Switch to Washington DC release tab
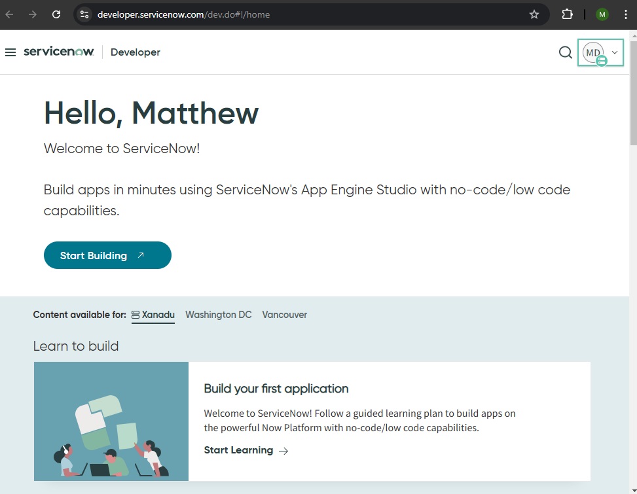637x494 pixels. click(219, 315)
